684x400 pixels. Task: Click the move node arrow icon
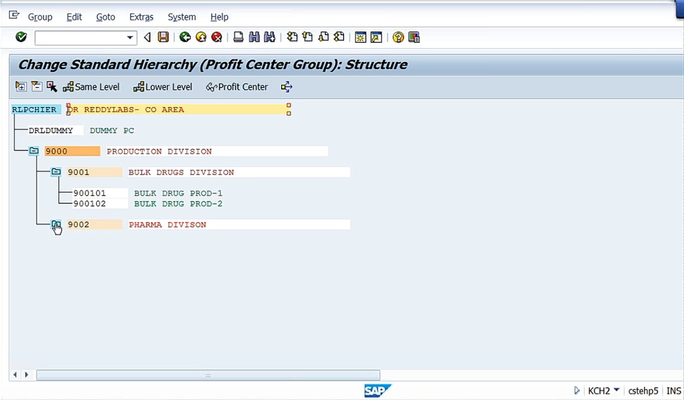(286, 87)
